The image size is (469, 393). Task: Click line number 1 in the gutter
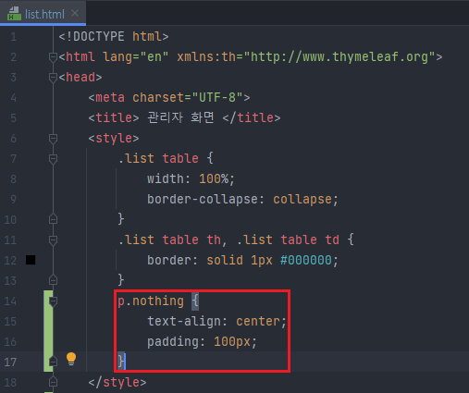[x=13, y=37]
